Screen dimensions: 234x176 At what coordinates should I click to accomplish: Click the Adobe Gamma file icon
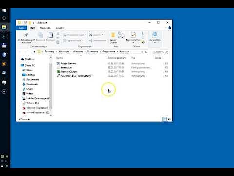(x=58, y=64)
